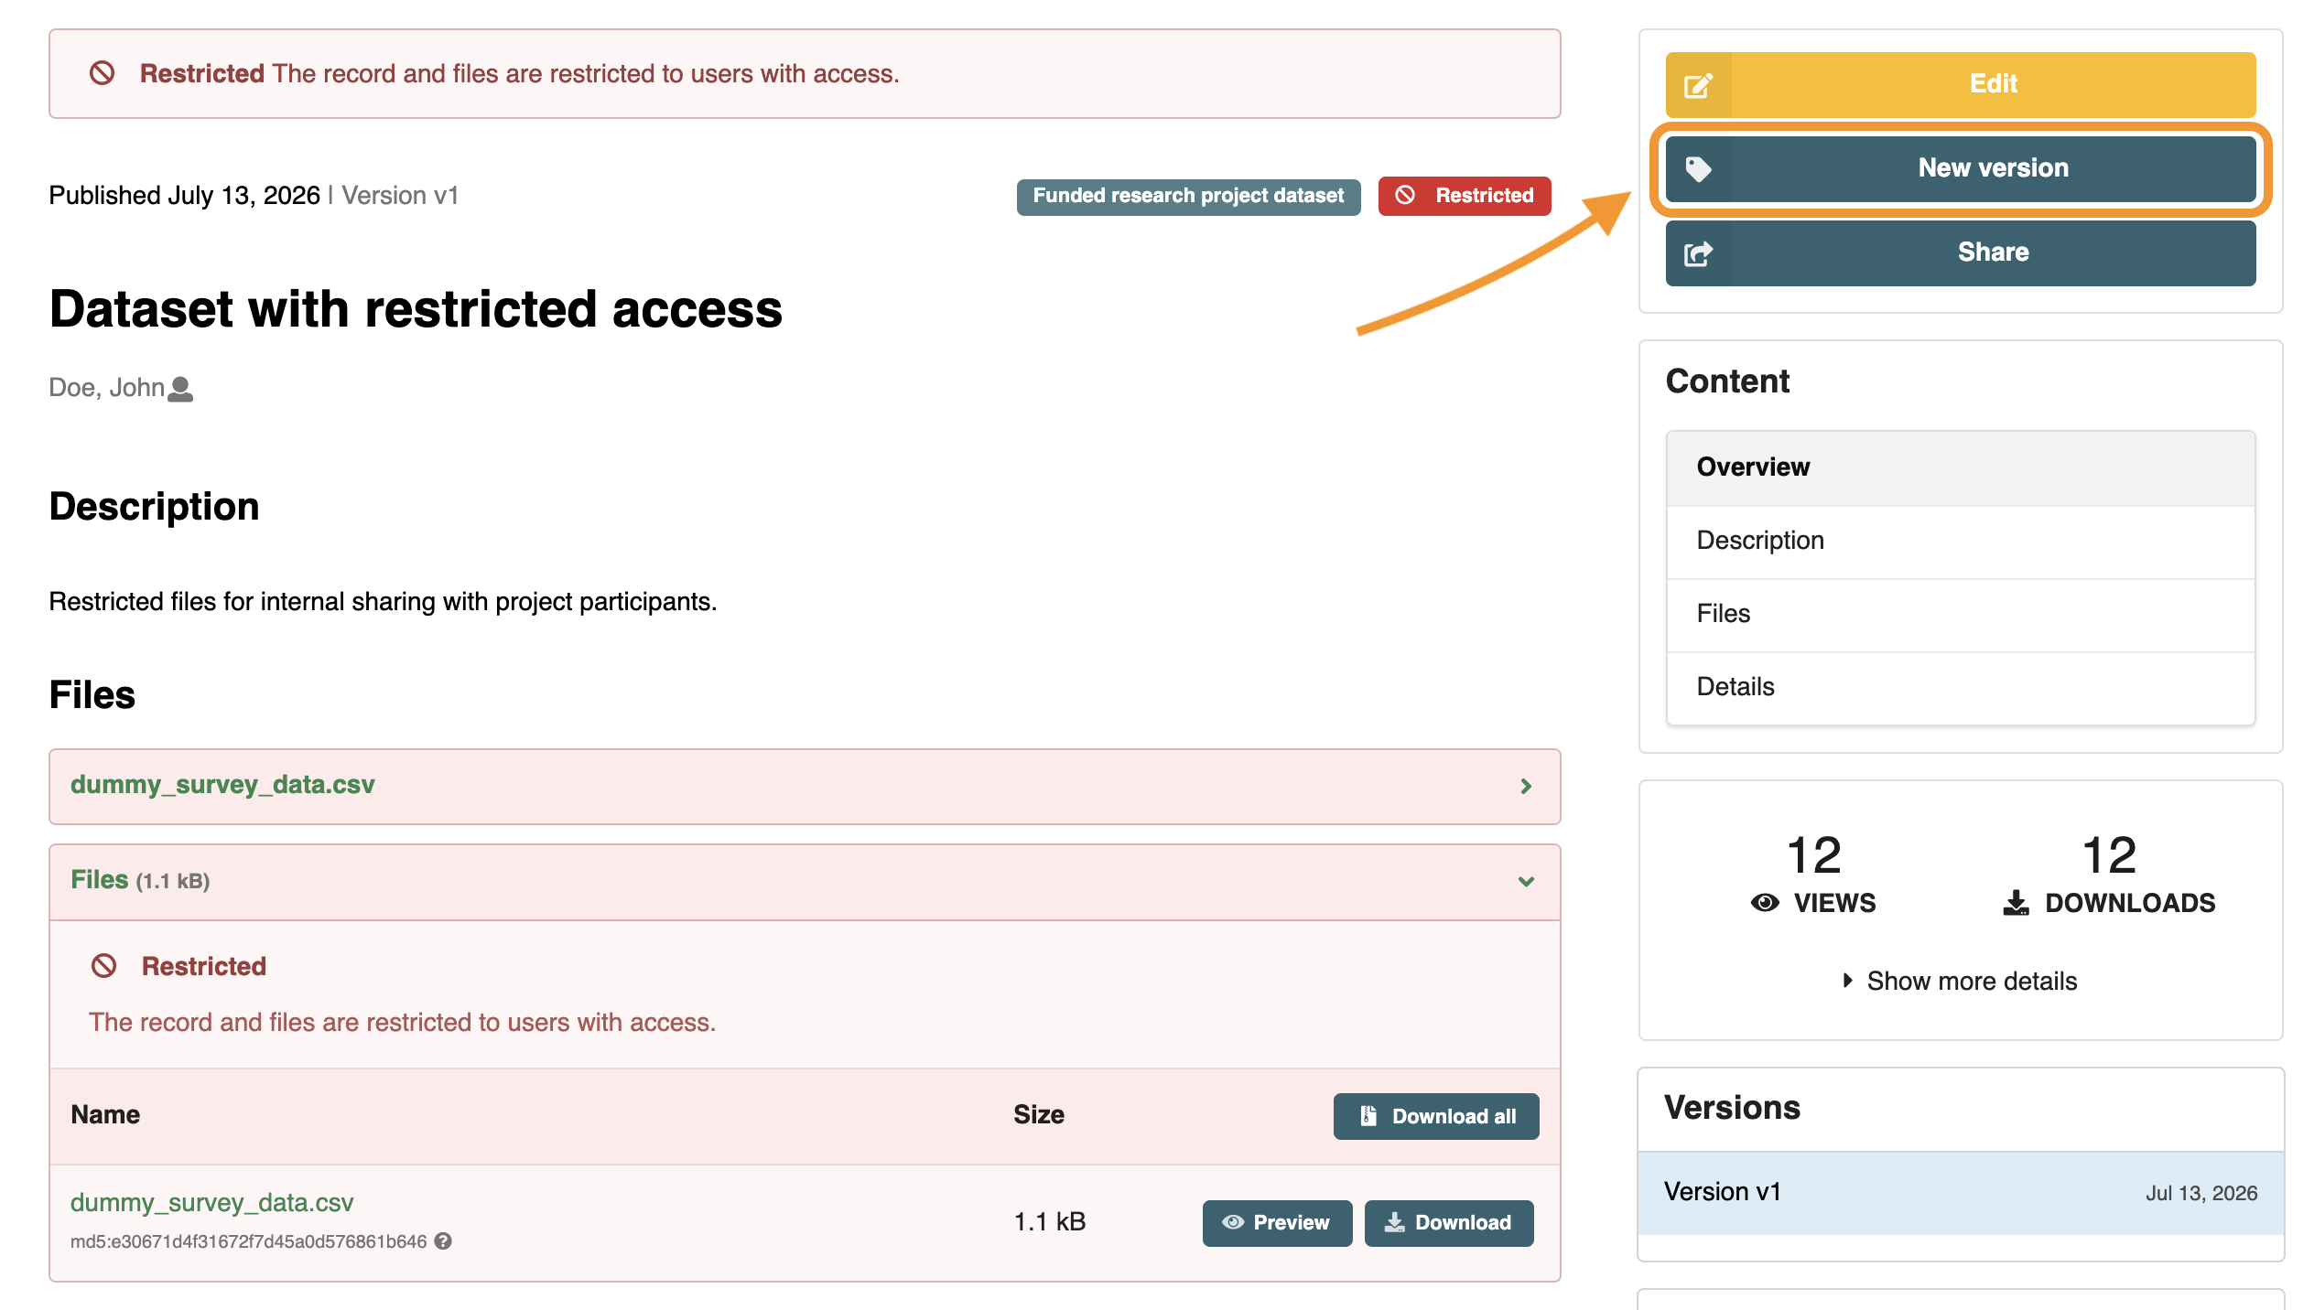Viewport: 2314px width, 1310px height.
Task: Click the person icon beside Doe, John
Action: click(x=180, y=389)
